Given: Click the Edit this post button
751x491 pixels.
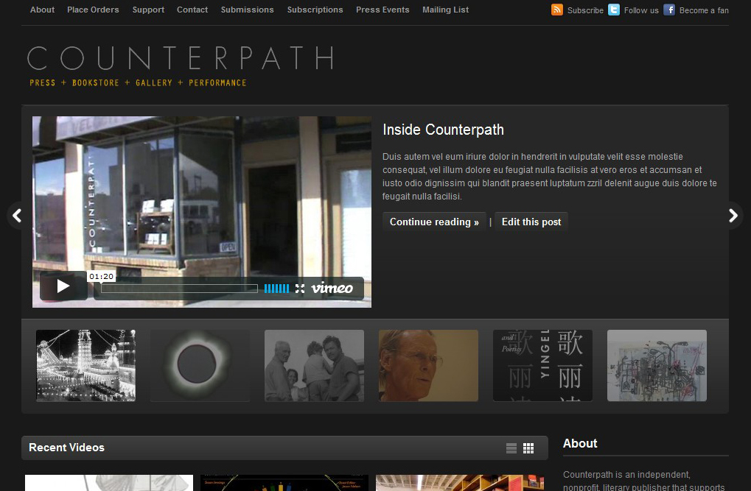Looking at the screenshot, I should tap(531, 222).
